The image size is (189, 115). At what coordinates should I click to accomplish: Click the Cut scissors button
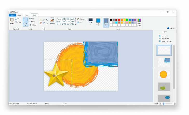tap(17, 19)
